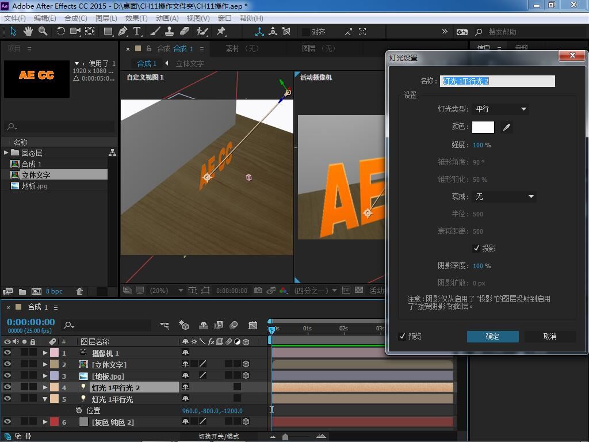Click the 8 bpc color depth button

pyautogui.click(x=54, y=291)
